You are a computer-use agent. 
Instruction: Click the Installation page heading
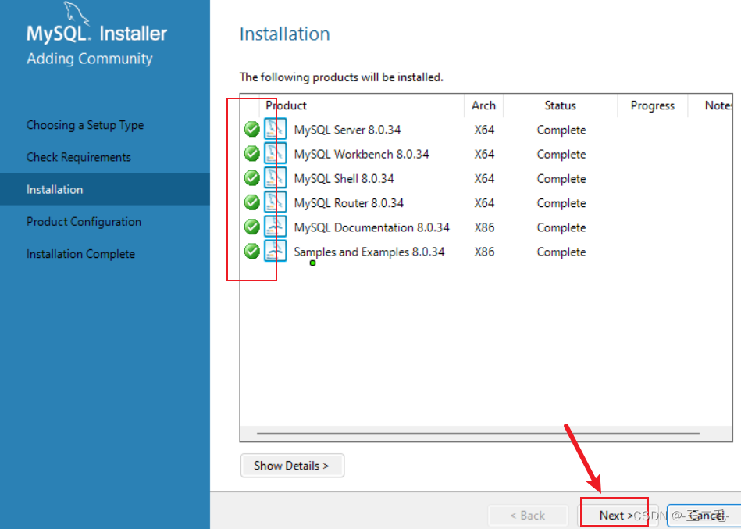point(285,34)
